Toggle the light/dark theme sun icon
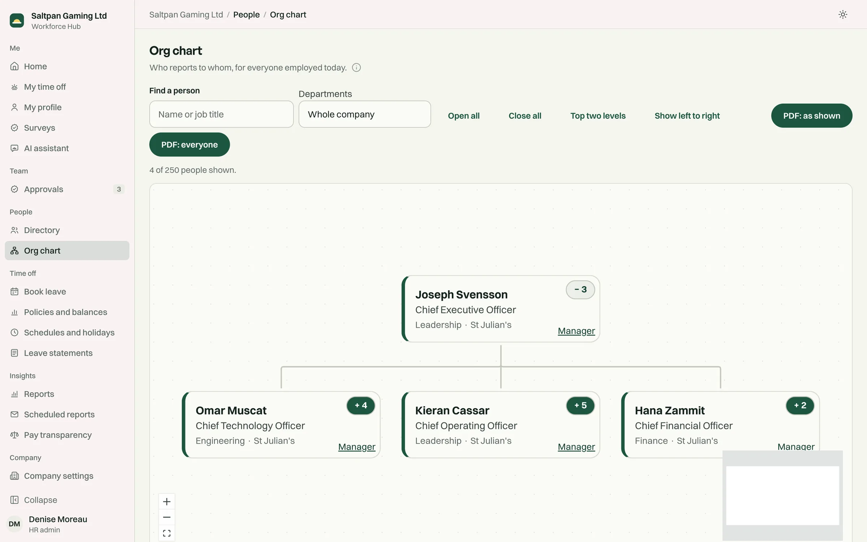This screenshot has height=542, width=867. click(x=842, y=14)
